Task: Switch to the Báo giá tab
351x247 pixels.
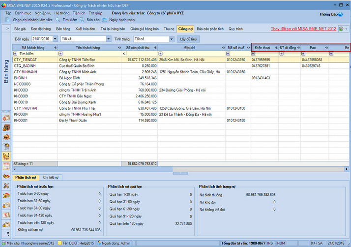Action: pyautogui.click(x=20, y=29)
